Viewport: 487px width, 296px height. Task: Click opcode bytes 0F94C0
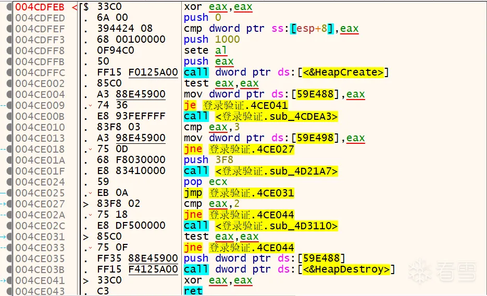[116, 51]
